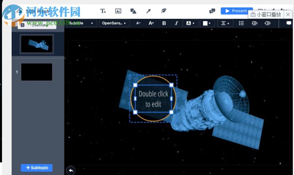
Task: Select topic 1 thumbnail
Action: point(37,72)
